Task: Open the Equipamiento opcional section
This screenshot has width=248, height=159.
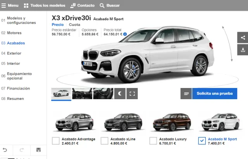Action: pos(19,76)
